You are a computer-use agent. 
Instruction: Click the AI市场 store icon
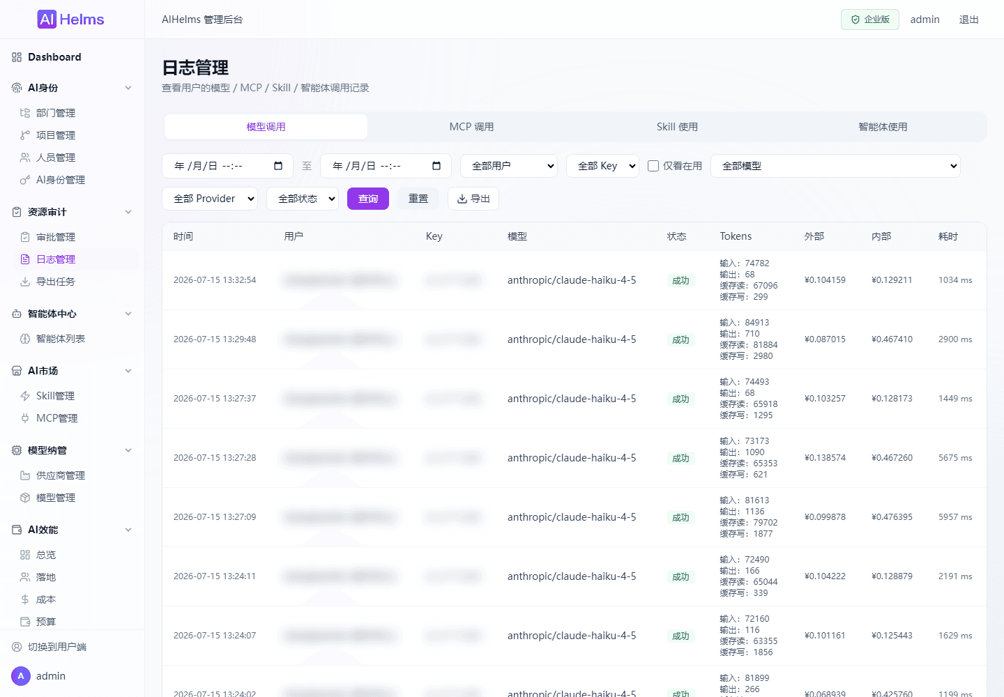click(17, 371)
